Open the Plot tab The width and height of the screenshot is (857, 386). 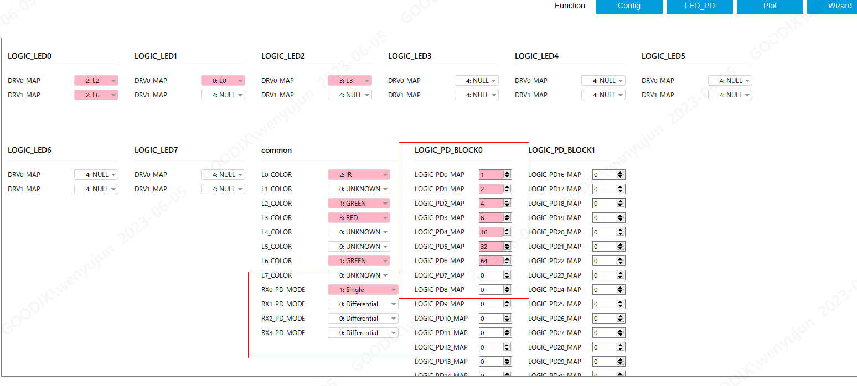[770, 6]
